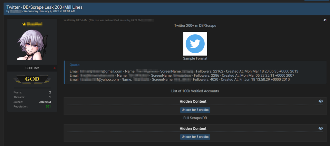Image resolution: width=330 pixels, height=146 pixels.
Task: Expand the Hidden Content header under Full Scrape/DB
Action: coord(193,129)
